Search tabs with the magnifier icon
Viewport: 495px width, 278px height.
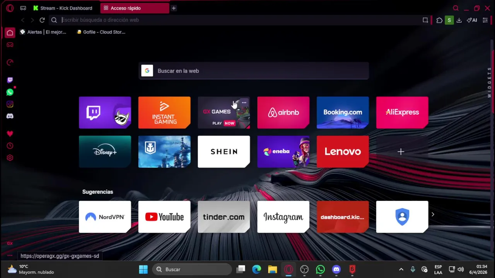click(456, 8)
